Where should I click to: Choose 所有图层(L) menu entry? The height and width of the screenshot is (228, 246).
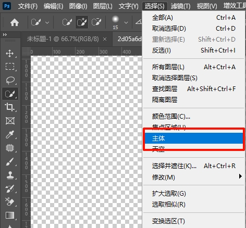(194, 67)
